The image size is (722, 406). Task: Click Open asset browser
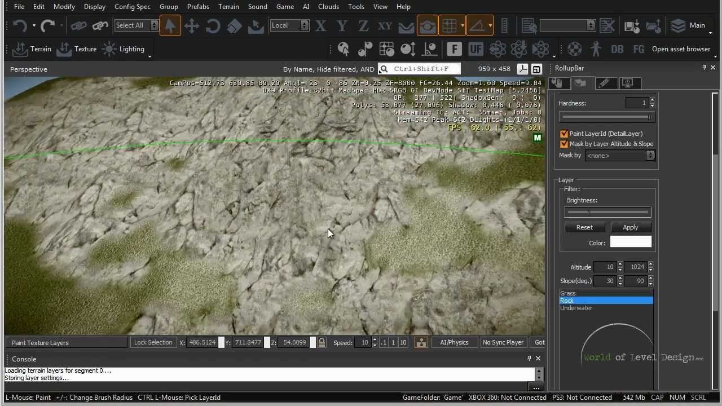tap(681, 49)
